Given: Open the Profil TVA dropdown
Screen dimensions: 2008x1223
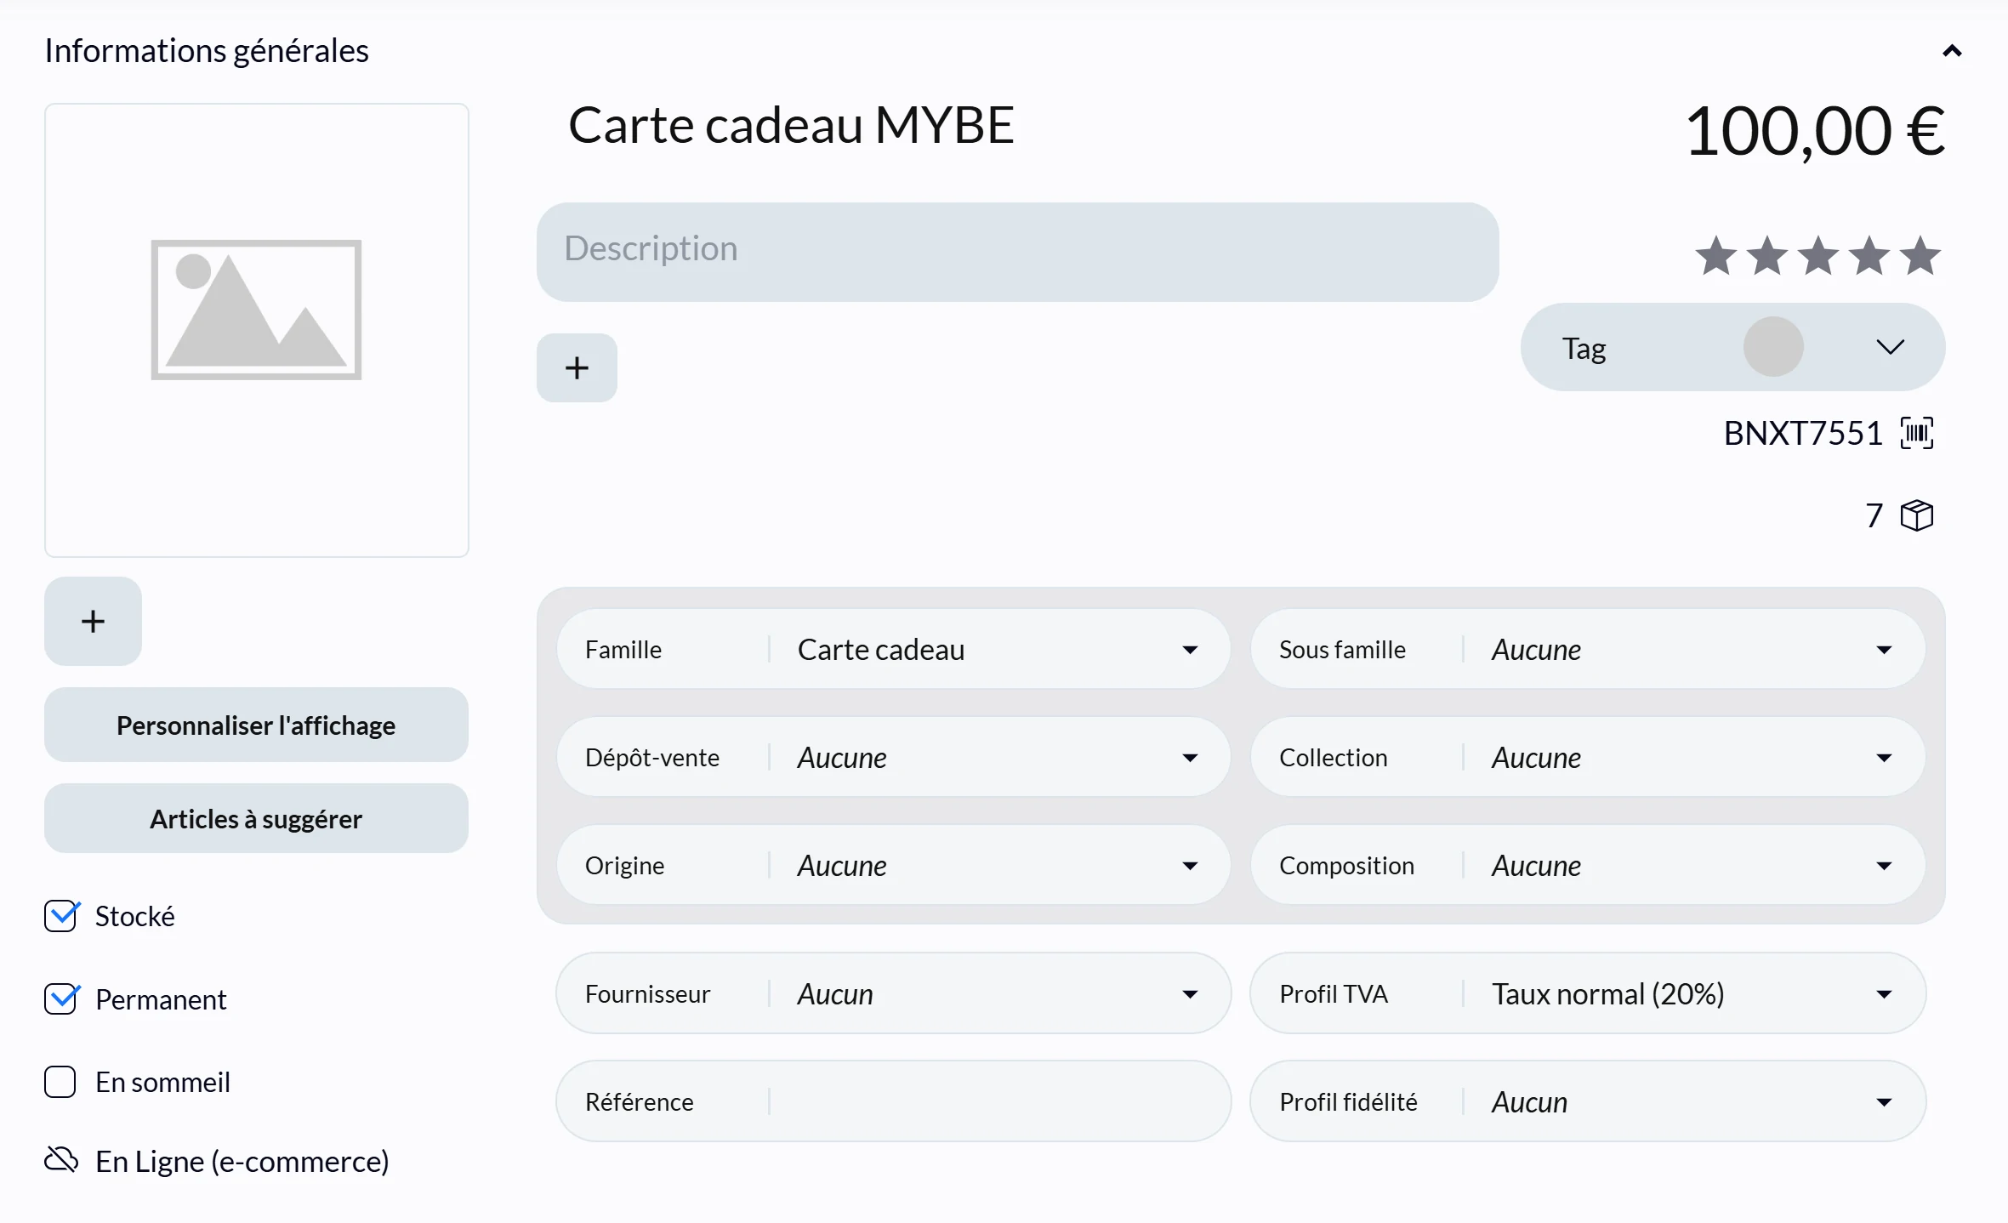Looking at the screenshot, I should click(x=1587, y=993).
